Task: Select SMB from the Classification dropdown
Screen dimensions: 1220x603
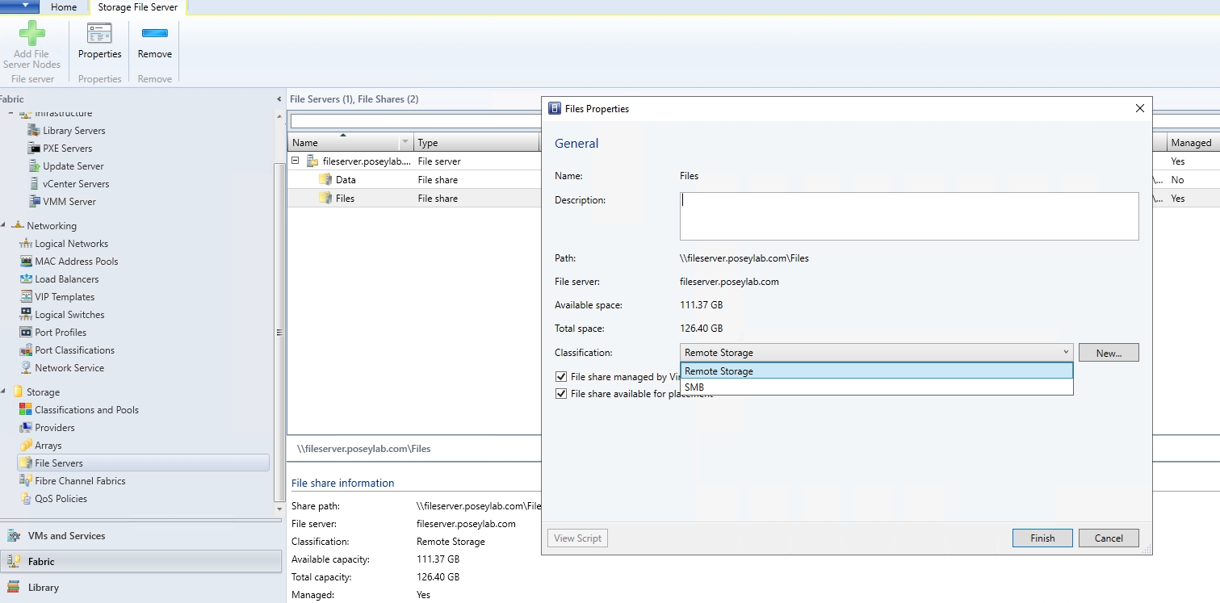Action: pyautogui.click(x=693, y=387)
